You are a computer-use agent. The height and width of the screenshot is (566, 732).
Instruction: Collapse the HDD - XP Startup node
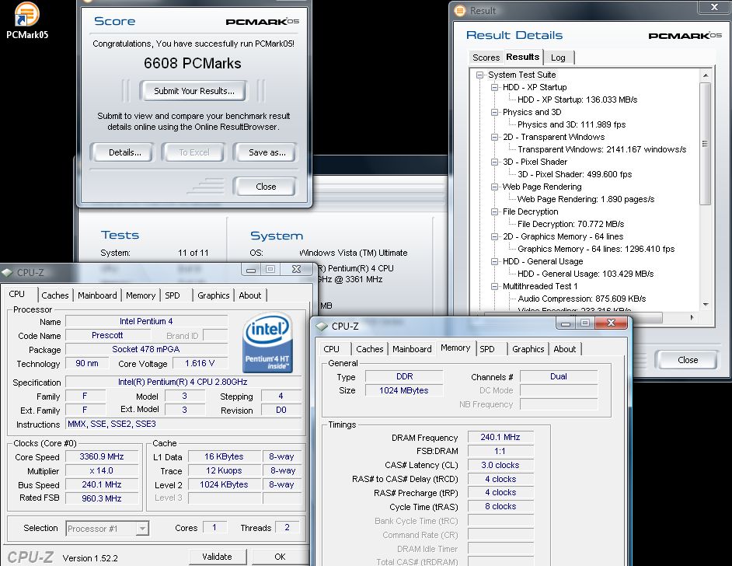(x=494, y=87)
